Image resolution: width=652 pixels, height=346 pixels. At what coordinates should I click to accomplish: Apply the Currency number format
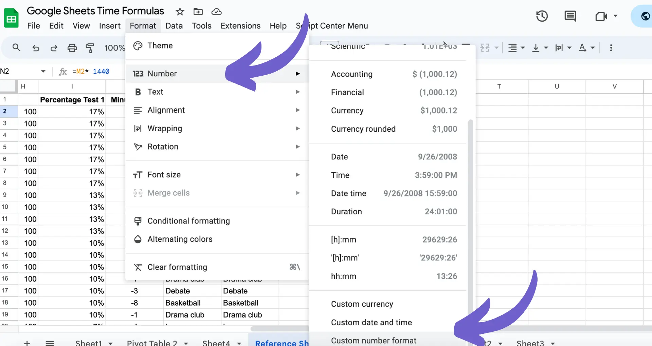[388, 111]
